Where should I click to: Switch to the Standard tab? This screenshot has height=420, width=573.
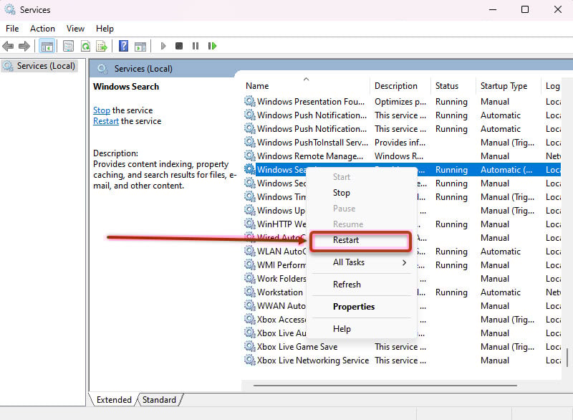point(159,399)
